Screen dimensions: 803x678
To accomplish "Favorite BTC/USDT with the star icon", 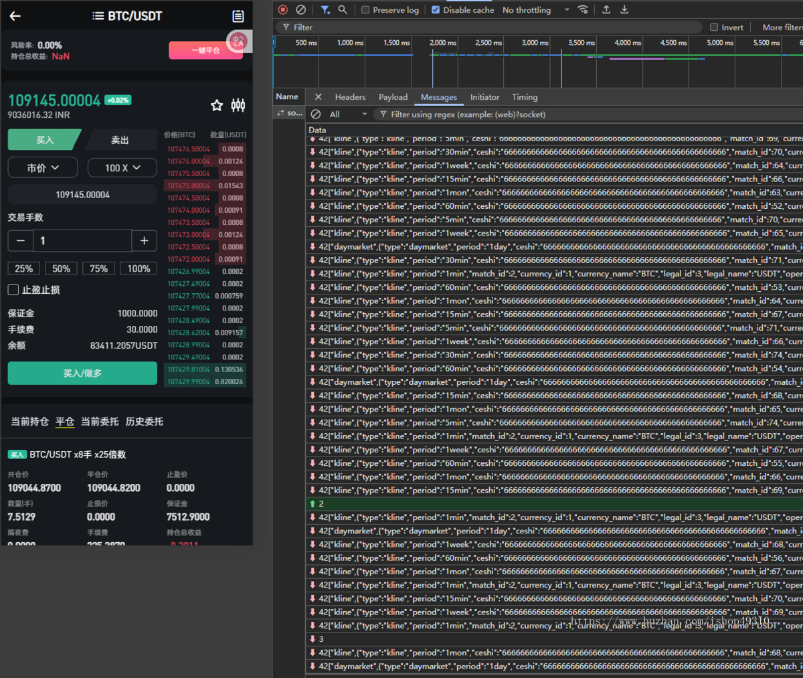I will [x=217, y=105].
